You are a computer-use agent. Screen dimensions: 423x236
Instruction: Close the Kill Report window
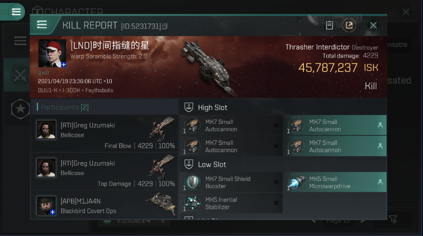[373, 26]
